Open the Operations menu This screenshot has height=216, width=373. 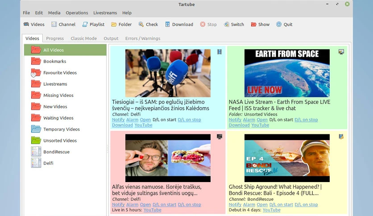pyautogui.click(x=77, y=13)
